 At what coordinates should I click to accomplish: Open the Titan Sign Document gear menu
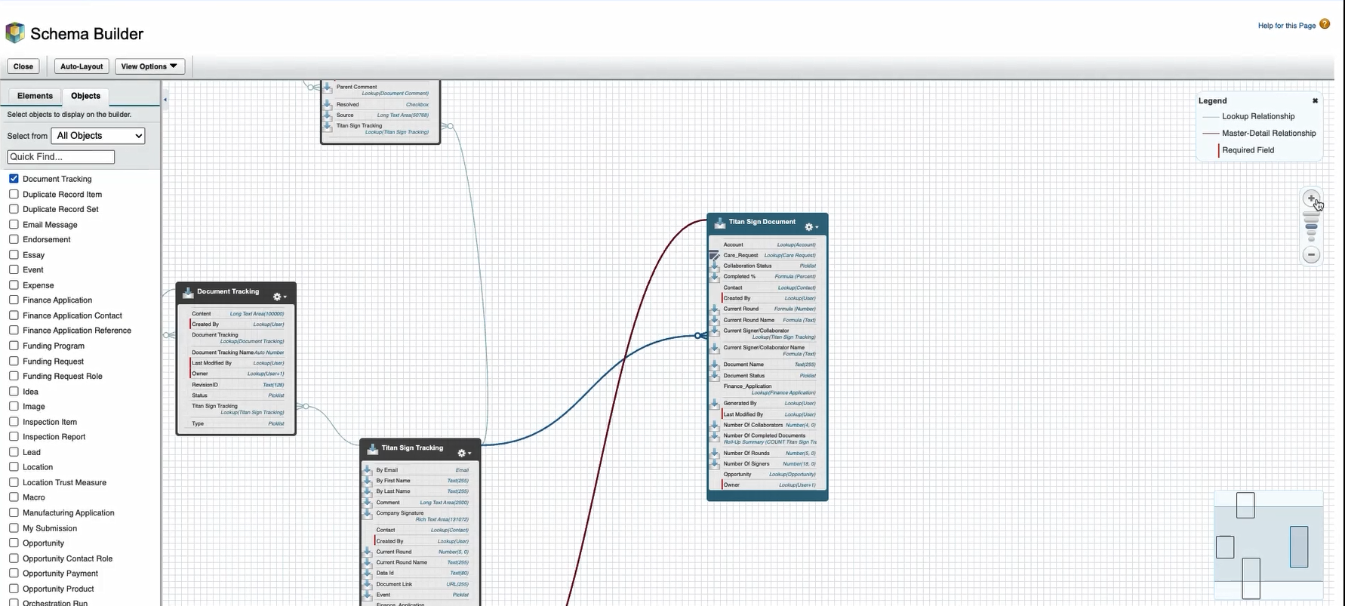coord(811,226)
